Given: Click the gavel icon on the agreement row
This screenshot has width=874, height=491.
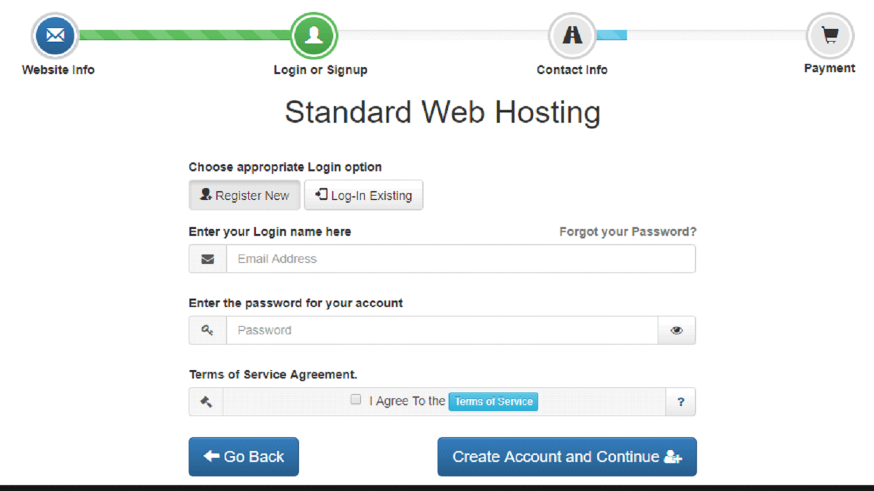Looking at the screenshot, I should 205,401.
